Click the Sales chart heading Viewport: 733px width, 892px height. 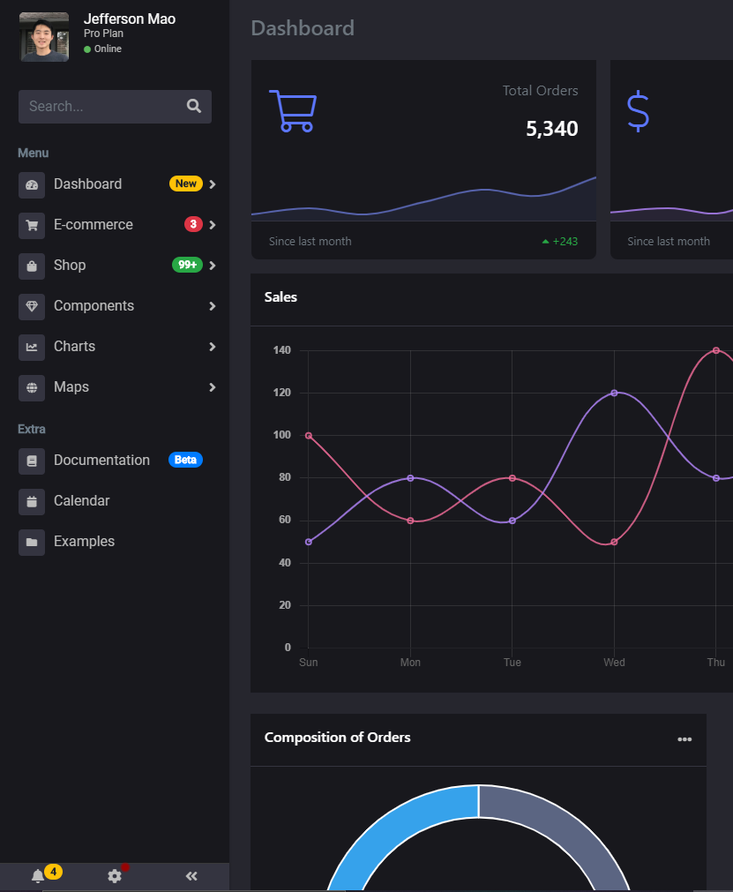pos(280,297)
